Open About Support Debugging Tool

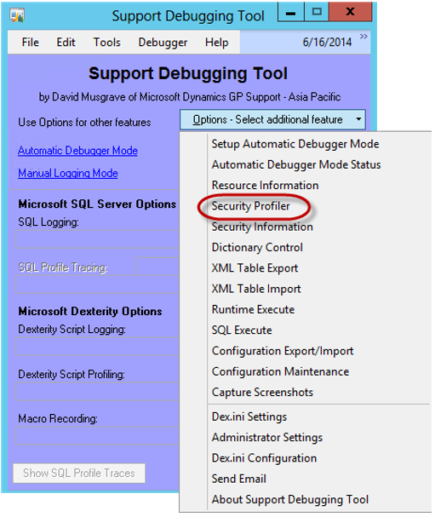[x=290, y=499]
